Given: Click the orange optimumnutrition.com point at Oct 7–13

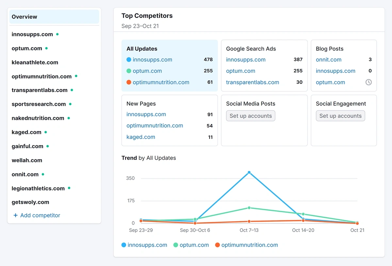Looking at the screenshot, I should click(x=249, y=222).
